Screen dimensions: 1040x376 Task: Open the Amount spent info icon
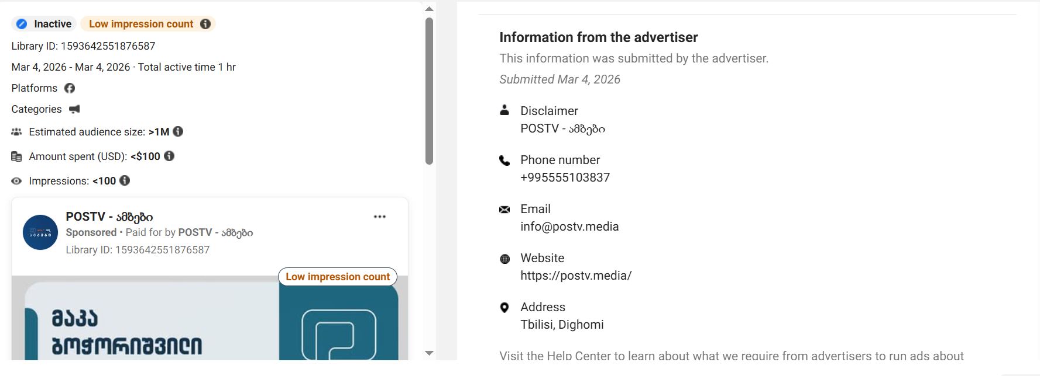pos(169,156)
